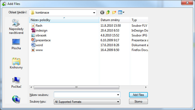Click the Add Files button

pyautogui.click(x=138, y=95)
